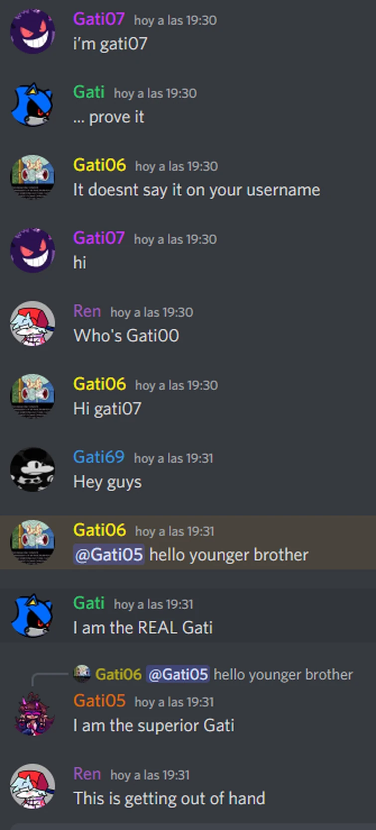Screen dimensions: 376x830
Task: Click yellow Gati06 username above "Hi gati07"
Action: (x=100, y=384)
